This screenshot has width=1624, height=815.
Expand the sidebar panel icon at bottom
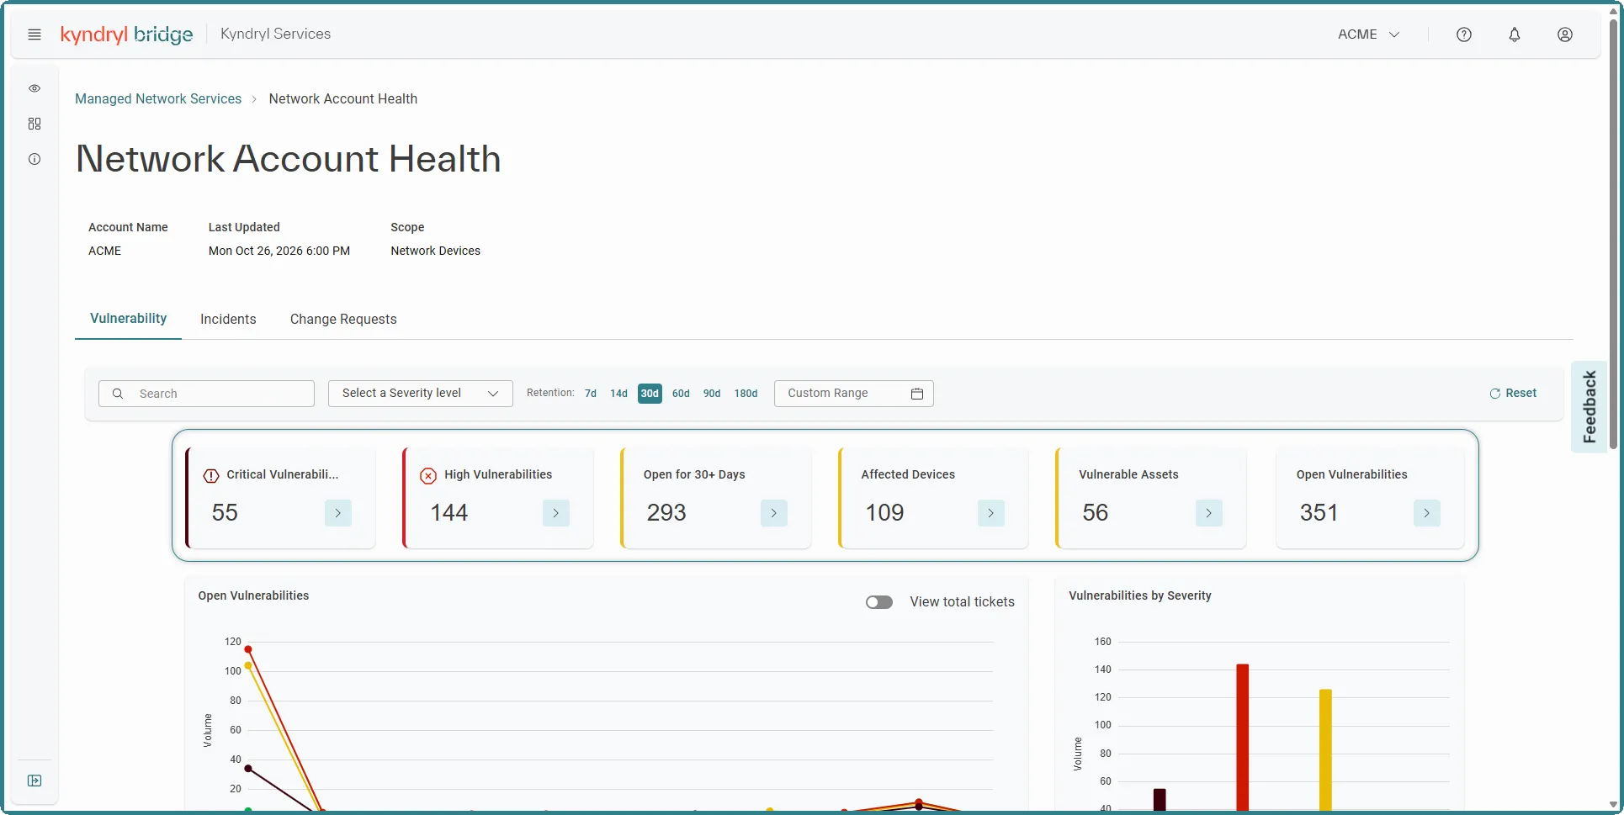(34, 781)
